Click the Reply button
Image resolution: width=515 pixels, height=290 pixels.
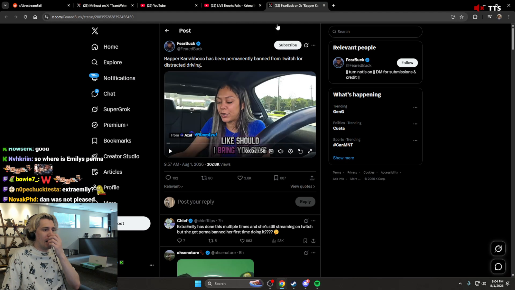pyautogui.click(x=305, y=202)
